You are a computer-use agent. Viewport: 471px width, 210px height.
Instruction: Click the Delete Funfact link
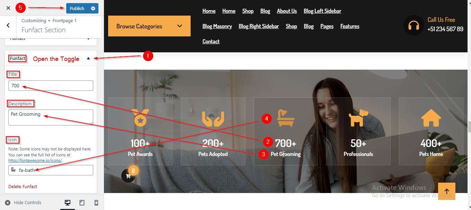point(23,186)
